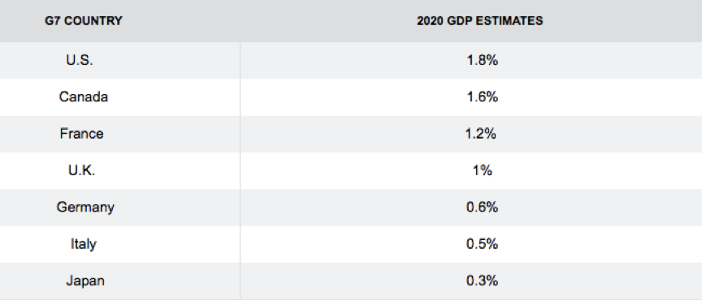The width and height of the screenshot is (702, 300).
Task: Select the France country cell
Action: [81, 134]
